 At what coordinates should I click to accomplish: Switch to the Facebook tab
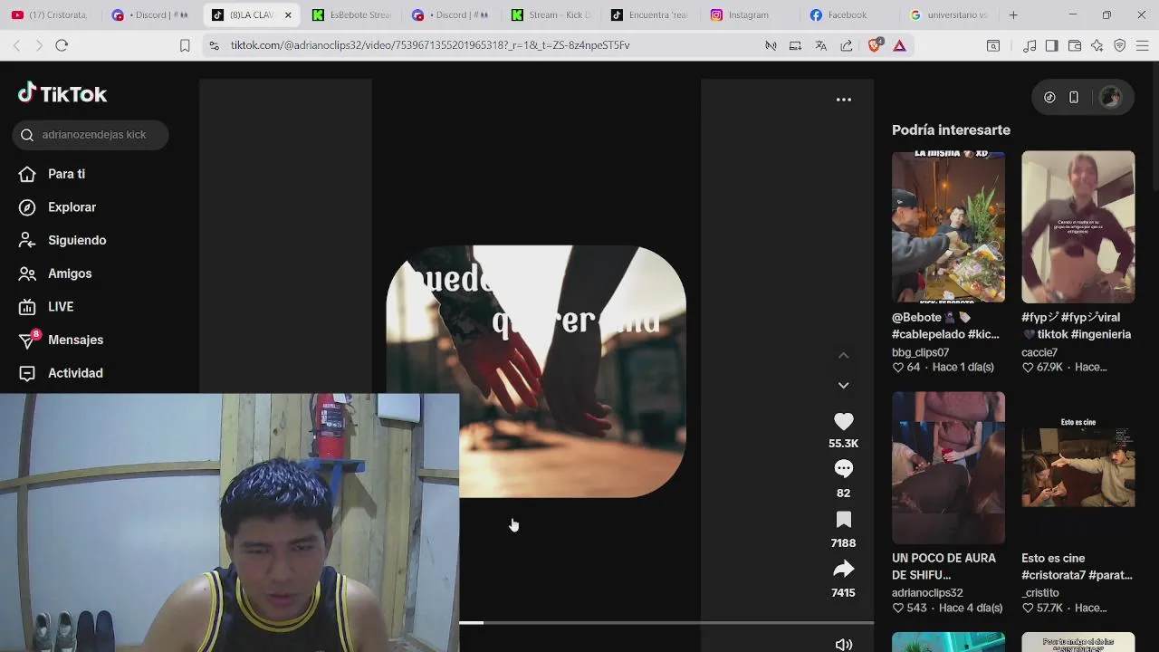(x=848, y=14)
